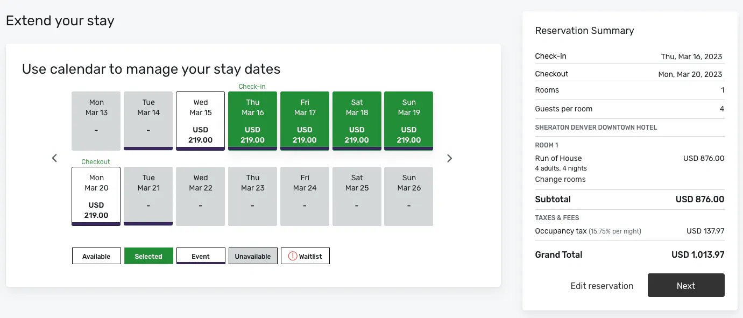Click the Next button
Screen dimensions: 743x318
[686, 286]
